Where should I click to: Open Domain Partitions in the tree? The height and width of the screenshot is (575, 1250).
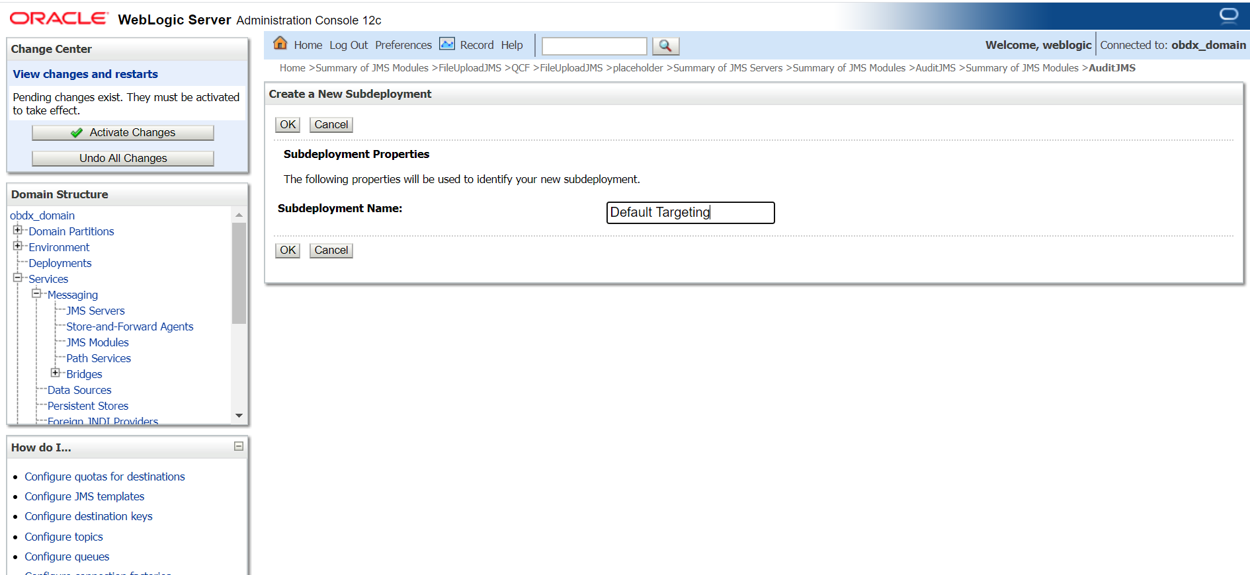[71, 231]
